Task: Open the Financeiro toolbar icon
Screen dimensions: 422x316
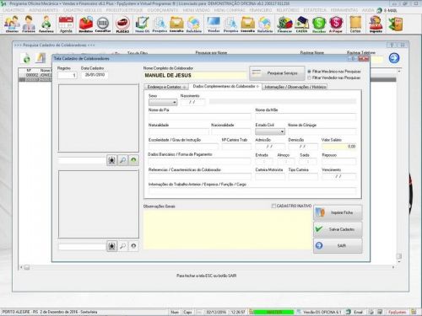Action: tap(284, 24)
